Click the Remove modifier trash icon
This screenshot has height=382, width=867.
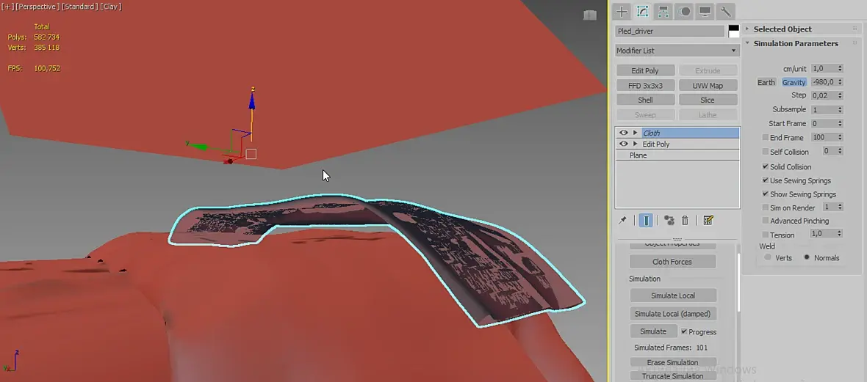click(685, 221)
